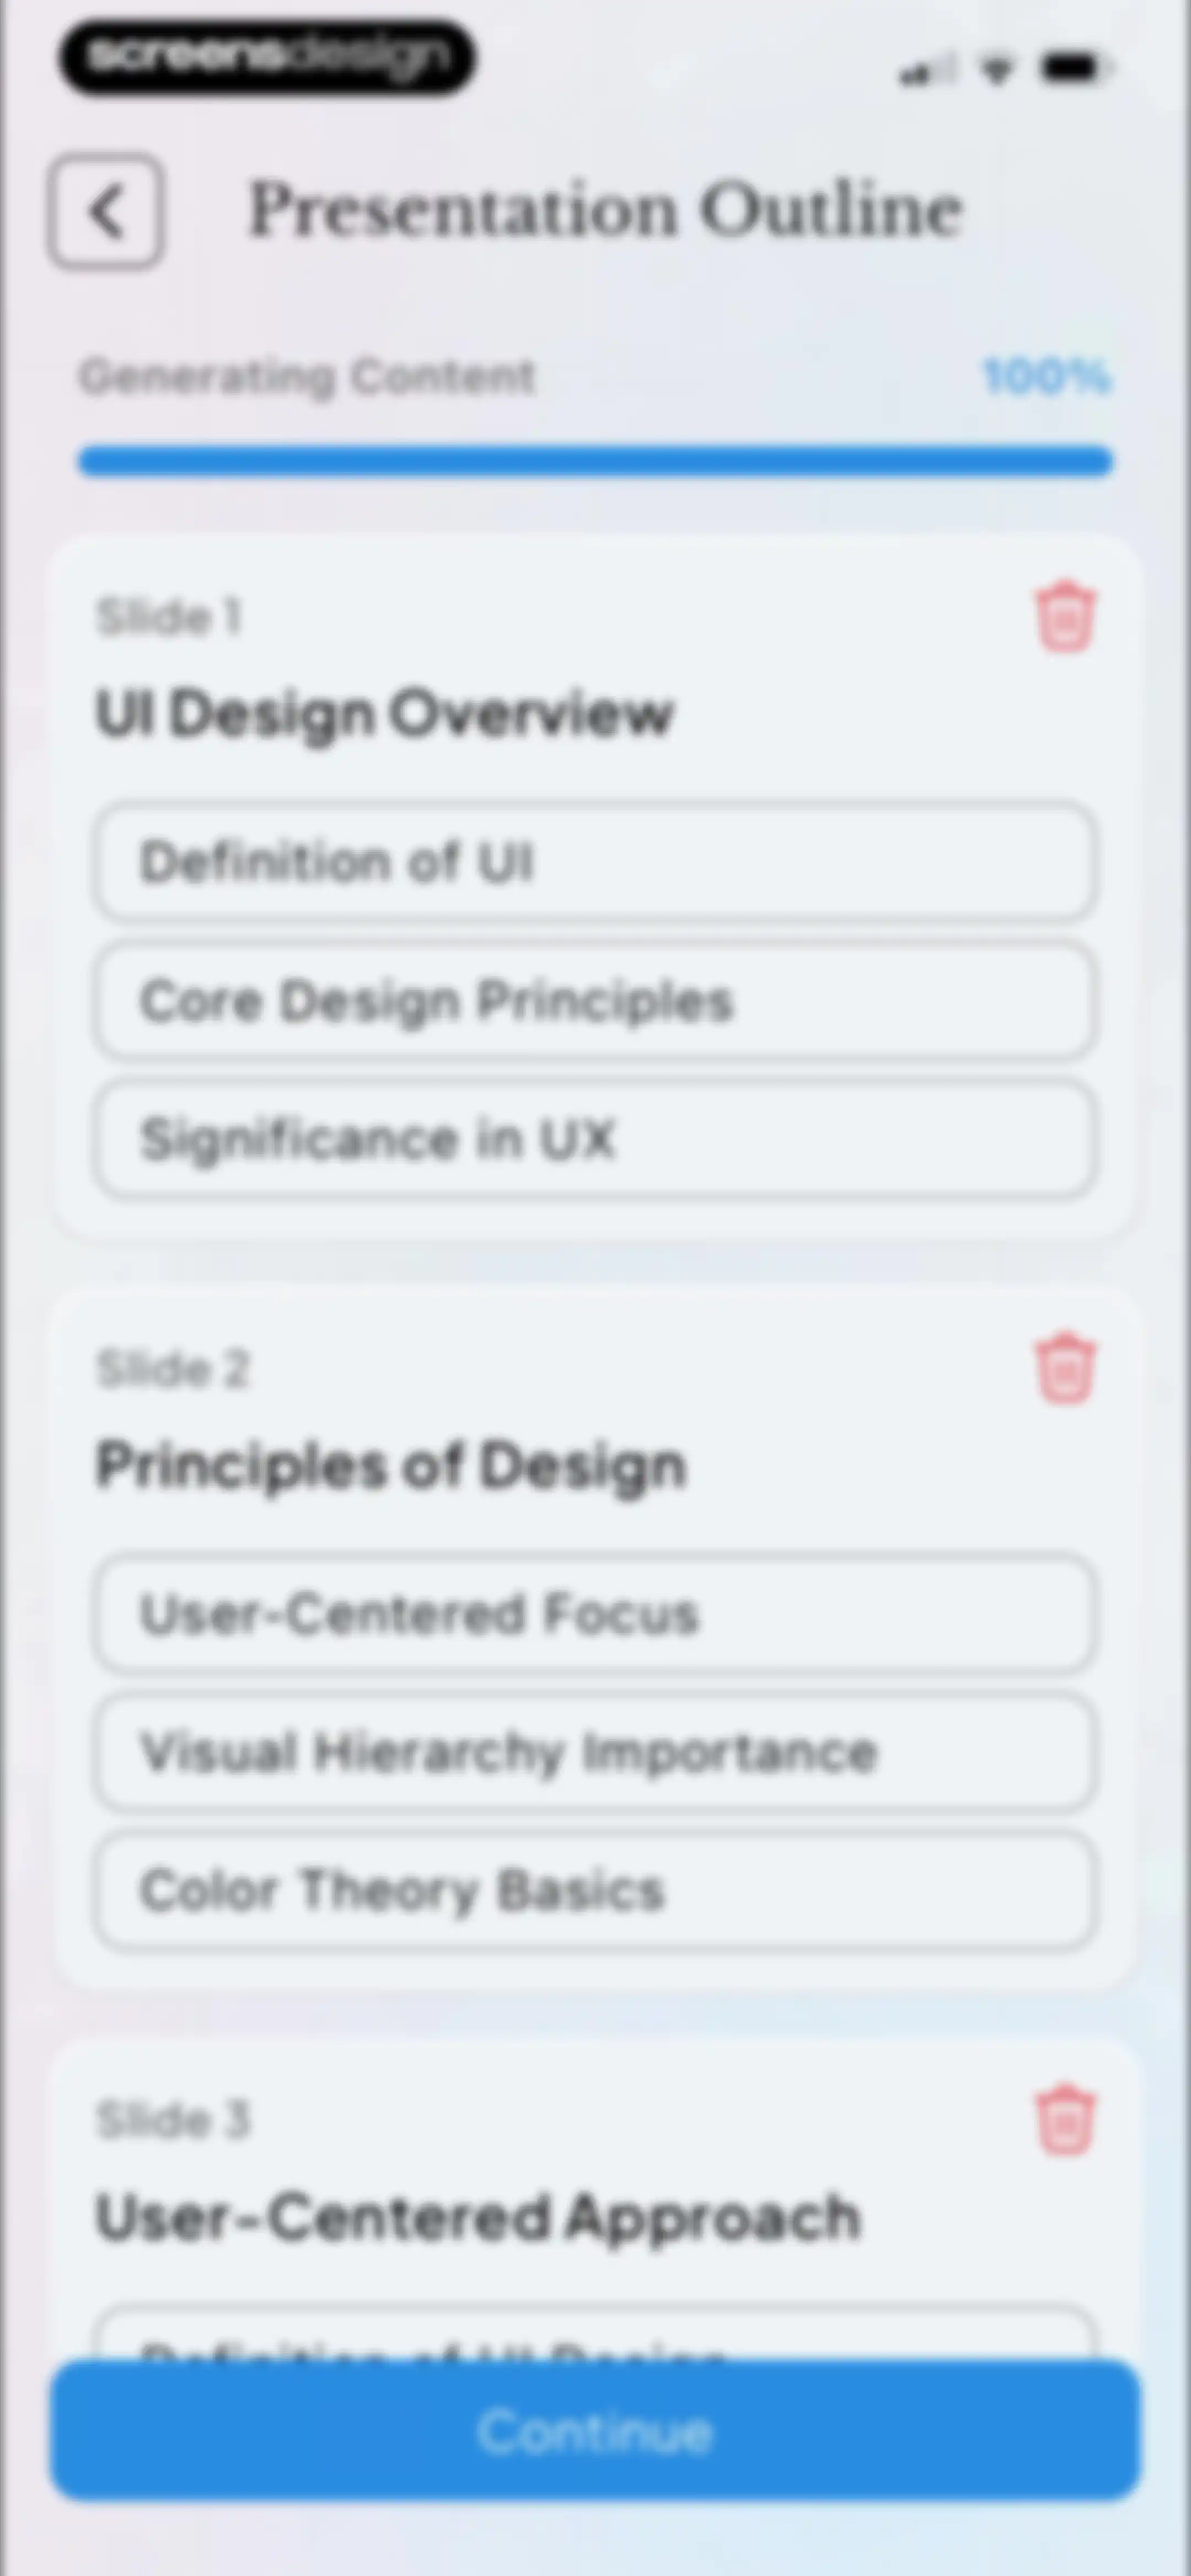
Task: Tap the Wi-Fi status icon
Action: (x=996, y=69)
